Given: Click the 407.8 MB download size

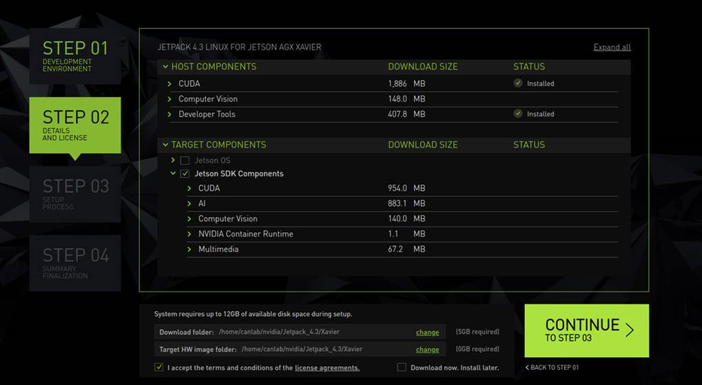Looking at the screenshot, I should click(406, 114).
